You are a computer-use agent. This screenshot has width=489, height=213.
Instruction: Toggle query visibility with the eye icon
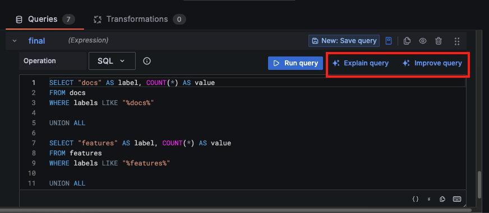point(423,41)
